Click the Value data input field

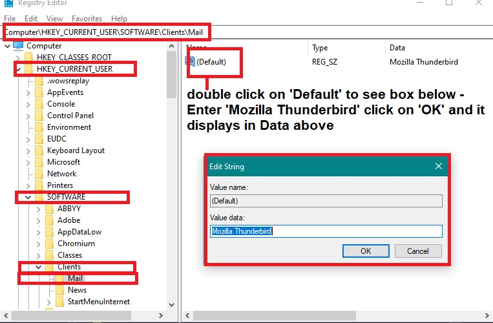pos(326,231)
